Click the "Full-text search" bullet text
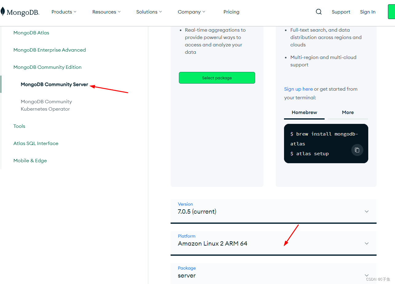The image size is (395, 284). click(x=326, y=37)
